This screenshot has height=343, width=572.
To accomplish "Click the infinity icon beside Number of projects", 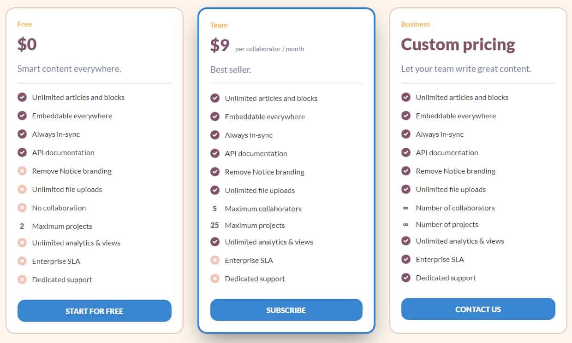I will tap(406, 224).
